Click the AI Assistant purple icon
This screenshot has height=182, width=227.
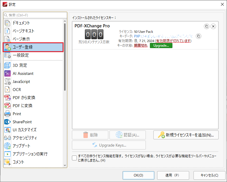pyautogui.click(x=8, y=73)
